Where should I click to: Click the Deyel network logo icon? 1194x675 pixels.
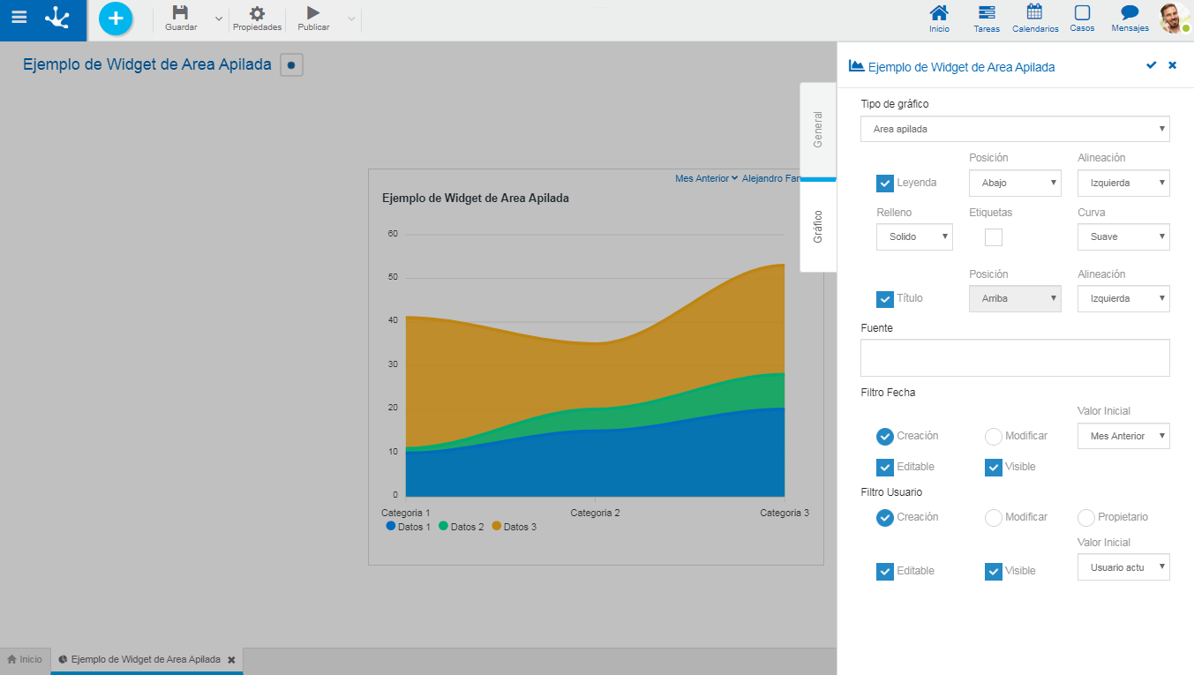tap(58, 18)
